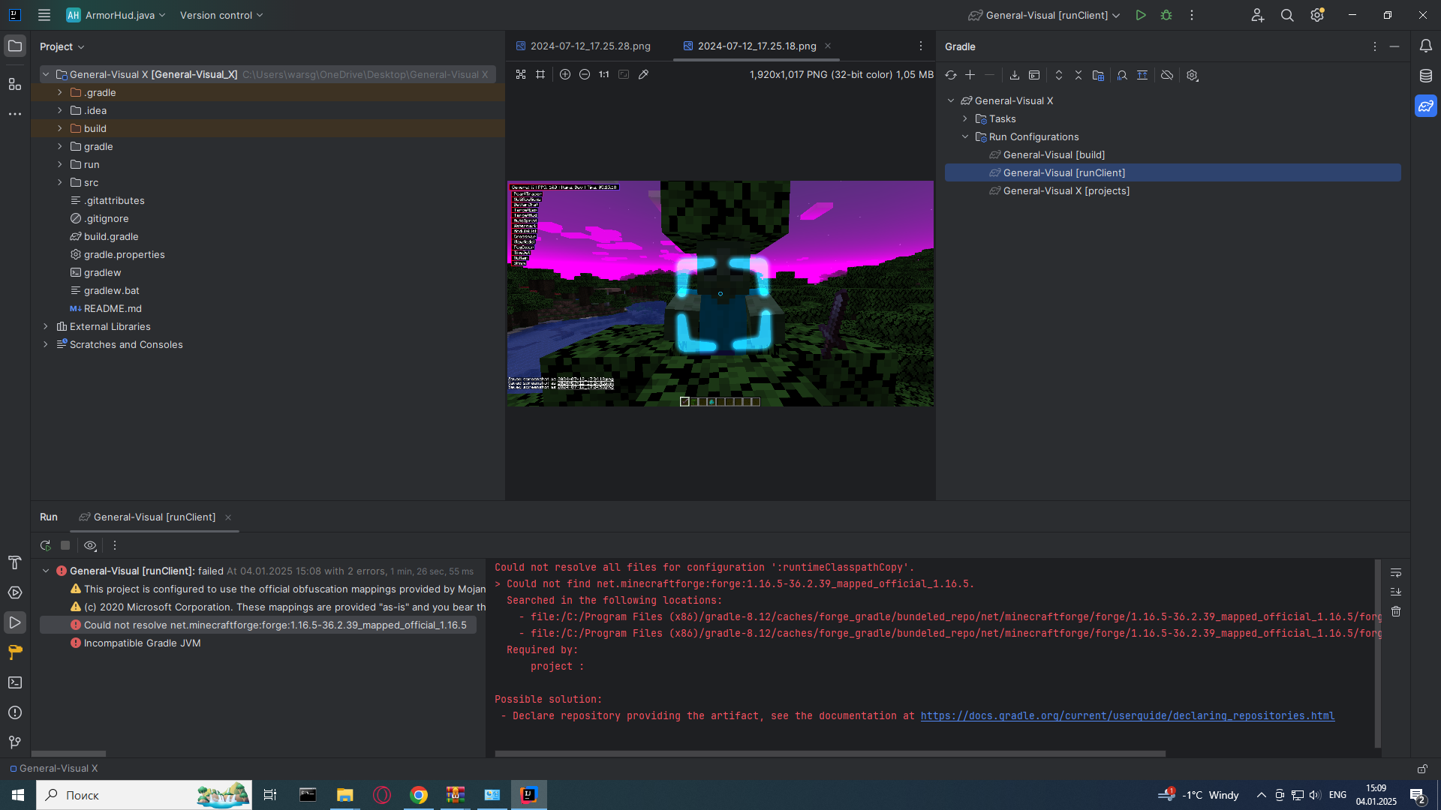The image size is (1441, 810).
Task: Open the run configuration dropdown
Action: click(x=1044, y=15)
